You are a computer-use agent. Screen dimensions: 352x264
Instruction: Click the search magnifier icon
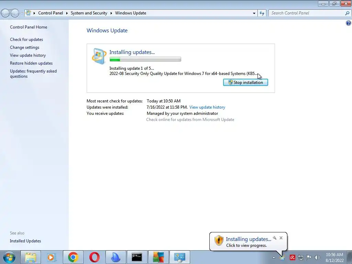coord(347,13)
